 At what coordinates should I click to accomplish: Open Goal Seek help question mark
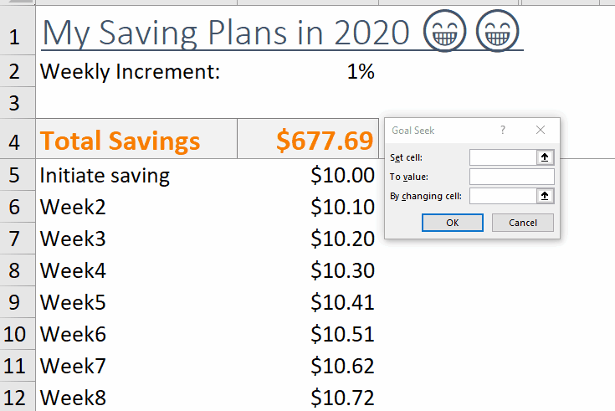(503, 131)
